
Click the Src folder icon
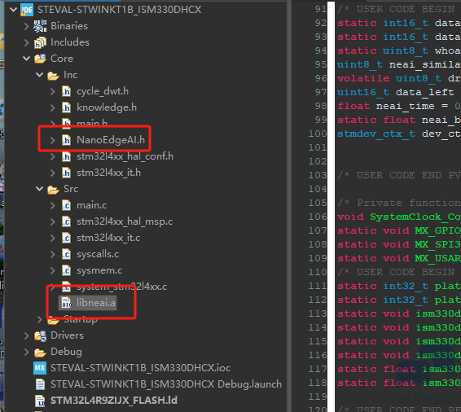pyautogui.click(x=53, y=190)
